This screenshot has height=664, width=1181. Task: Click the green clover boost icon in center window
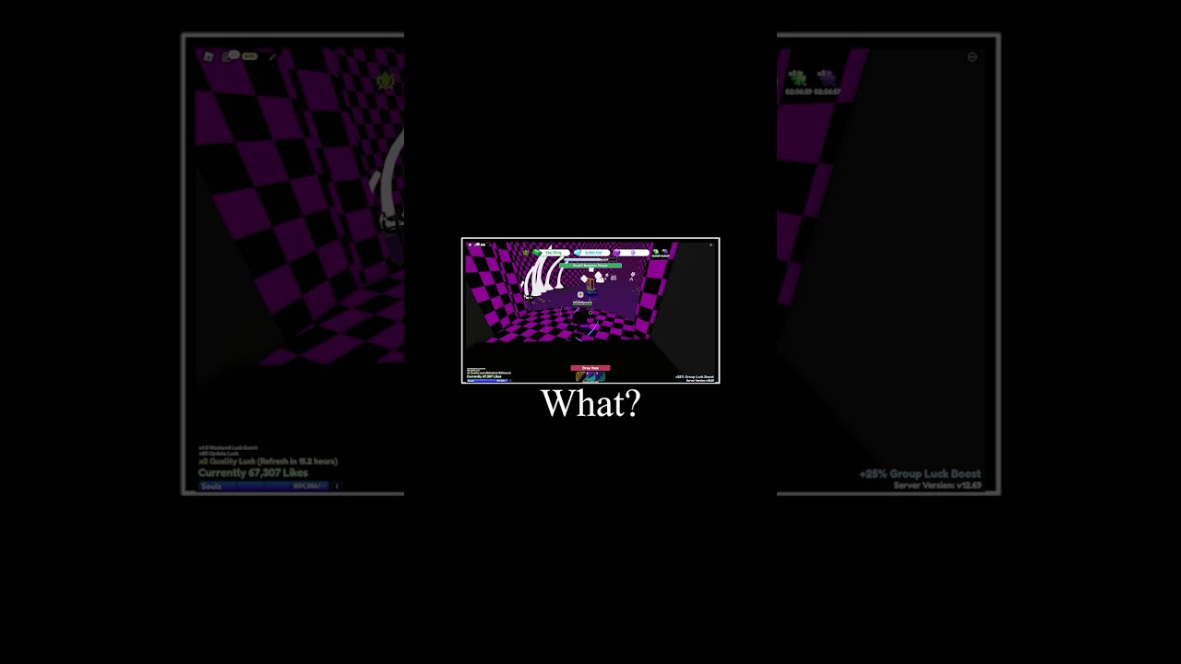656,252
